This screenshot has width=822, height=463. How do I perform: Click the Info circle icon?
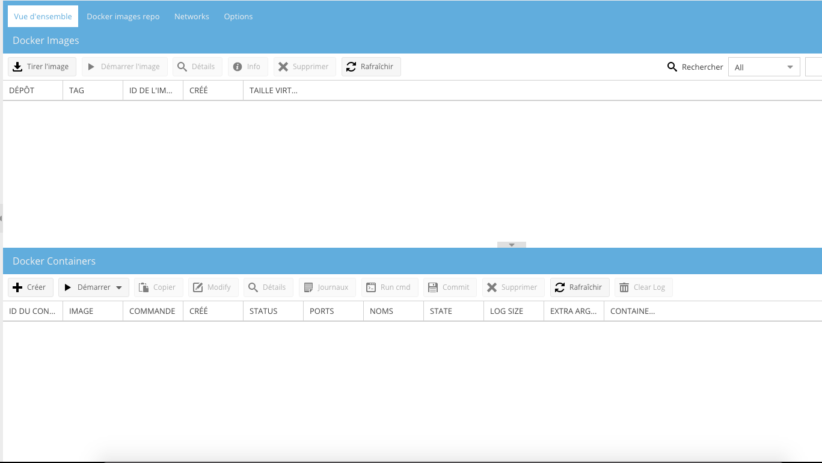pos(238,67)
